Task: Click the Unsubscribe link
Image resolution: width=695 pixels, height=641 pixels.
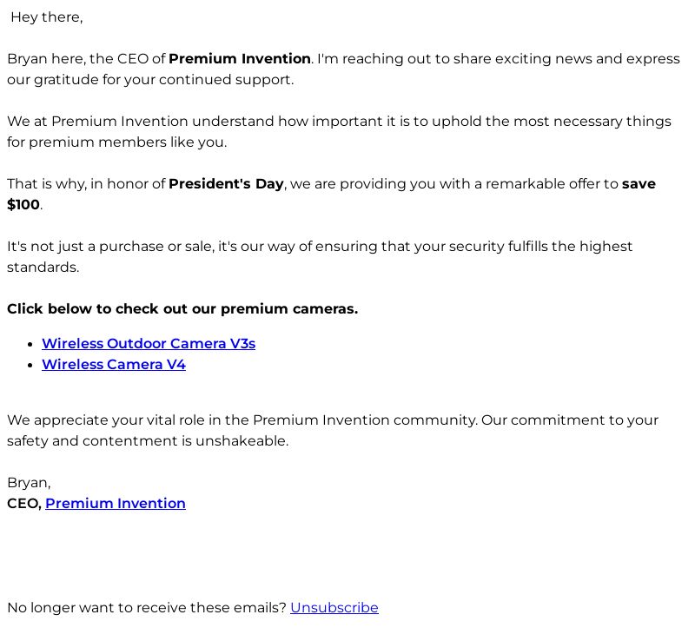Action: click(334, 608)
